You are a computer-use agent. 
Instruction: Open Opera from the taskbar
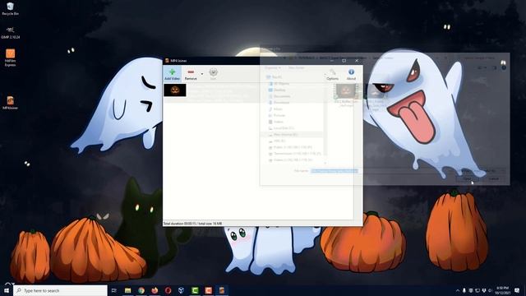[x=168, y=290]
